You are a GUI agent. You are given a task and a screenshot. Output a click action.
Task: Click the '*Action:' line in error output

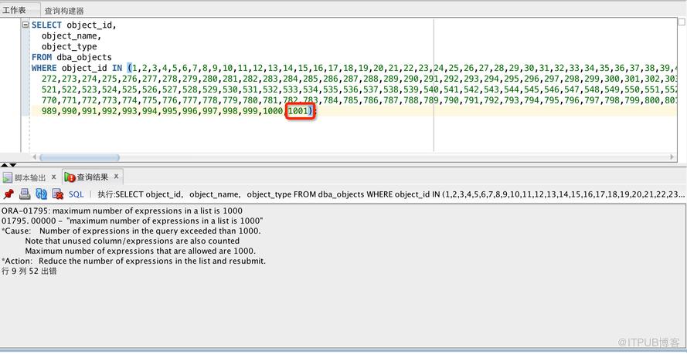134,261
